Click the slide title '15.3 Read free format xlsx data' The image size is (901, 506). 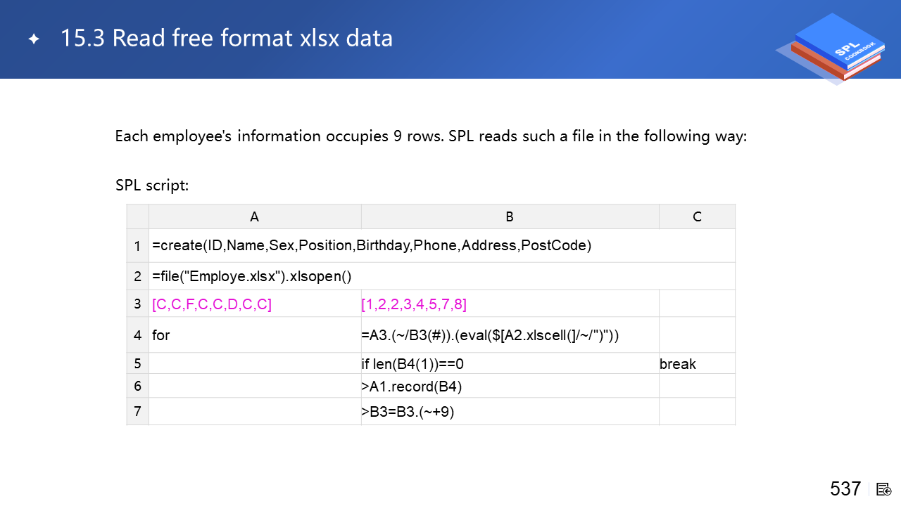[x=226, y=38]
